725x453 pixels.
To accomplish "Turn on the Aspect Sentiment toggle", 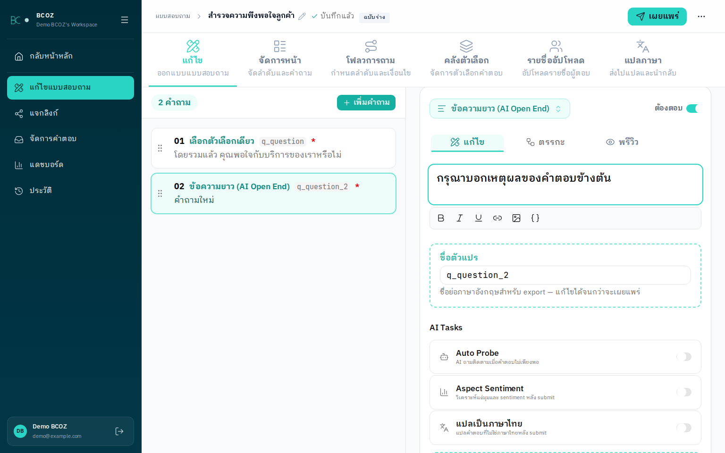I will 684,392.
